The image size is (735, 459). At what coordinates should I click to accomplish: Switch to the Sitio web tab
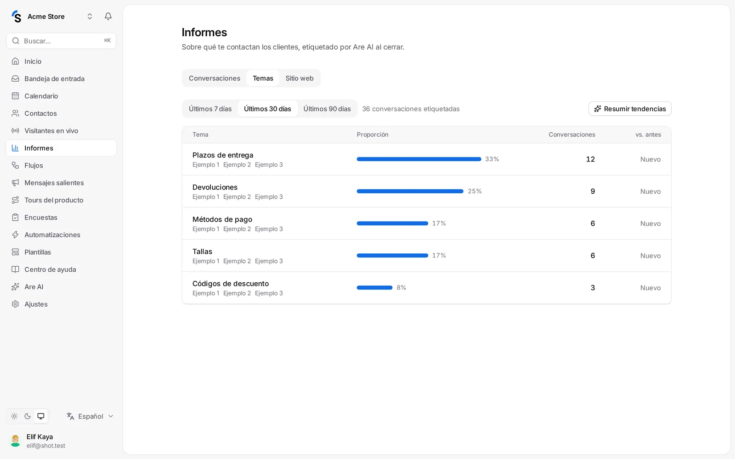tap(300, 78)
